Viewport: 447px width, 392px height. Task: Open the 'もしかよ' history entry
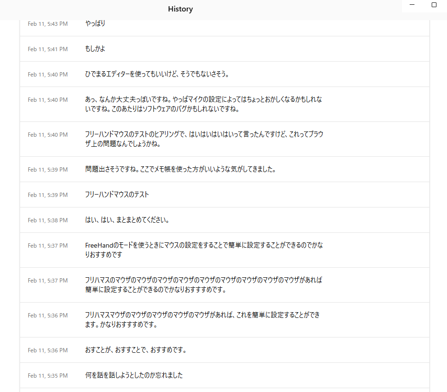[95, 49]
